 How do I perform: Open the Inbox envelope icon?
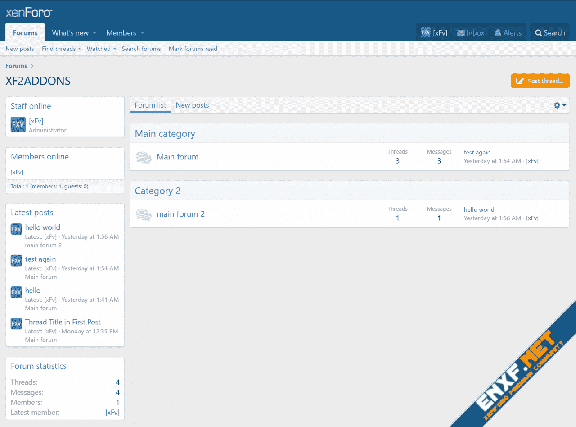point(461,33)
